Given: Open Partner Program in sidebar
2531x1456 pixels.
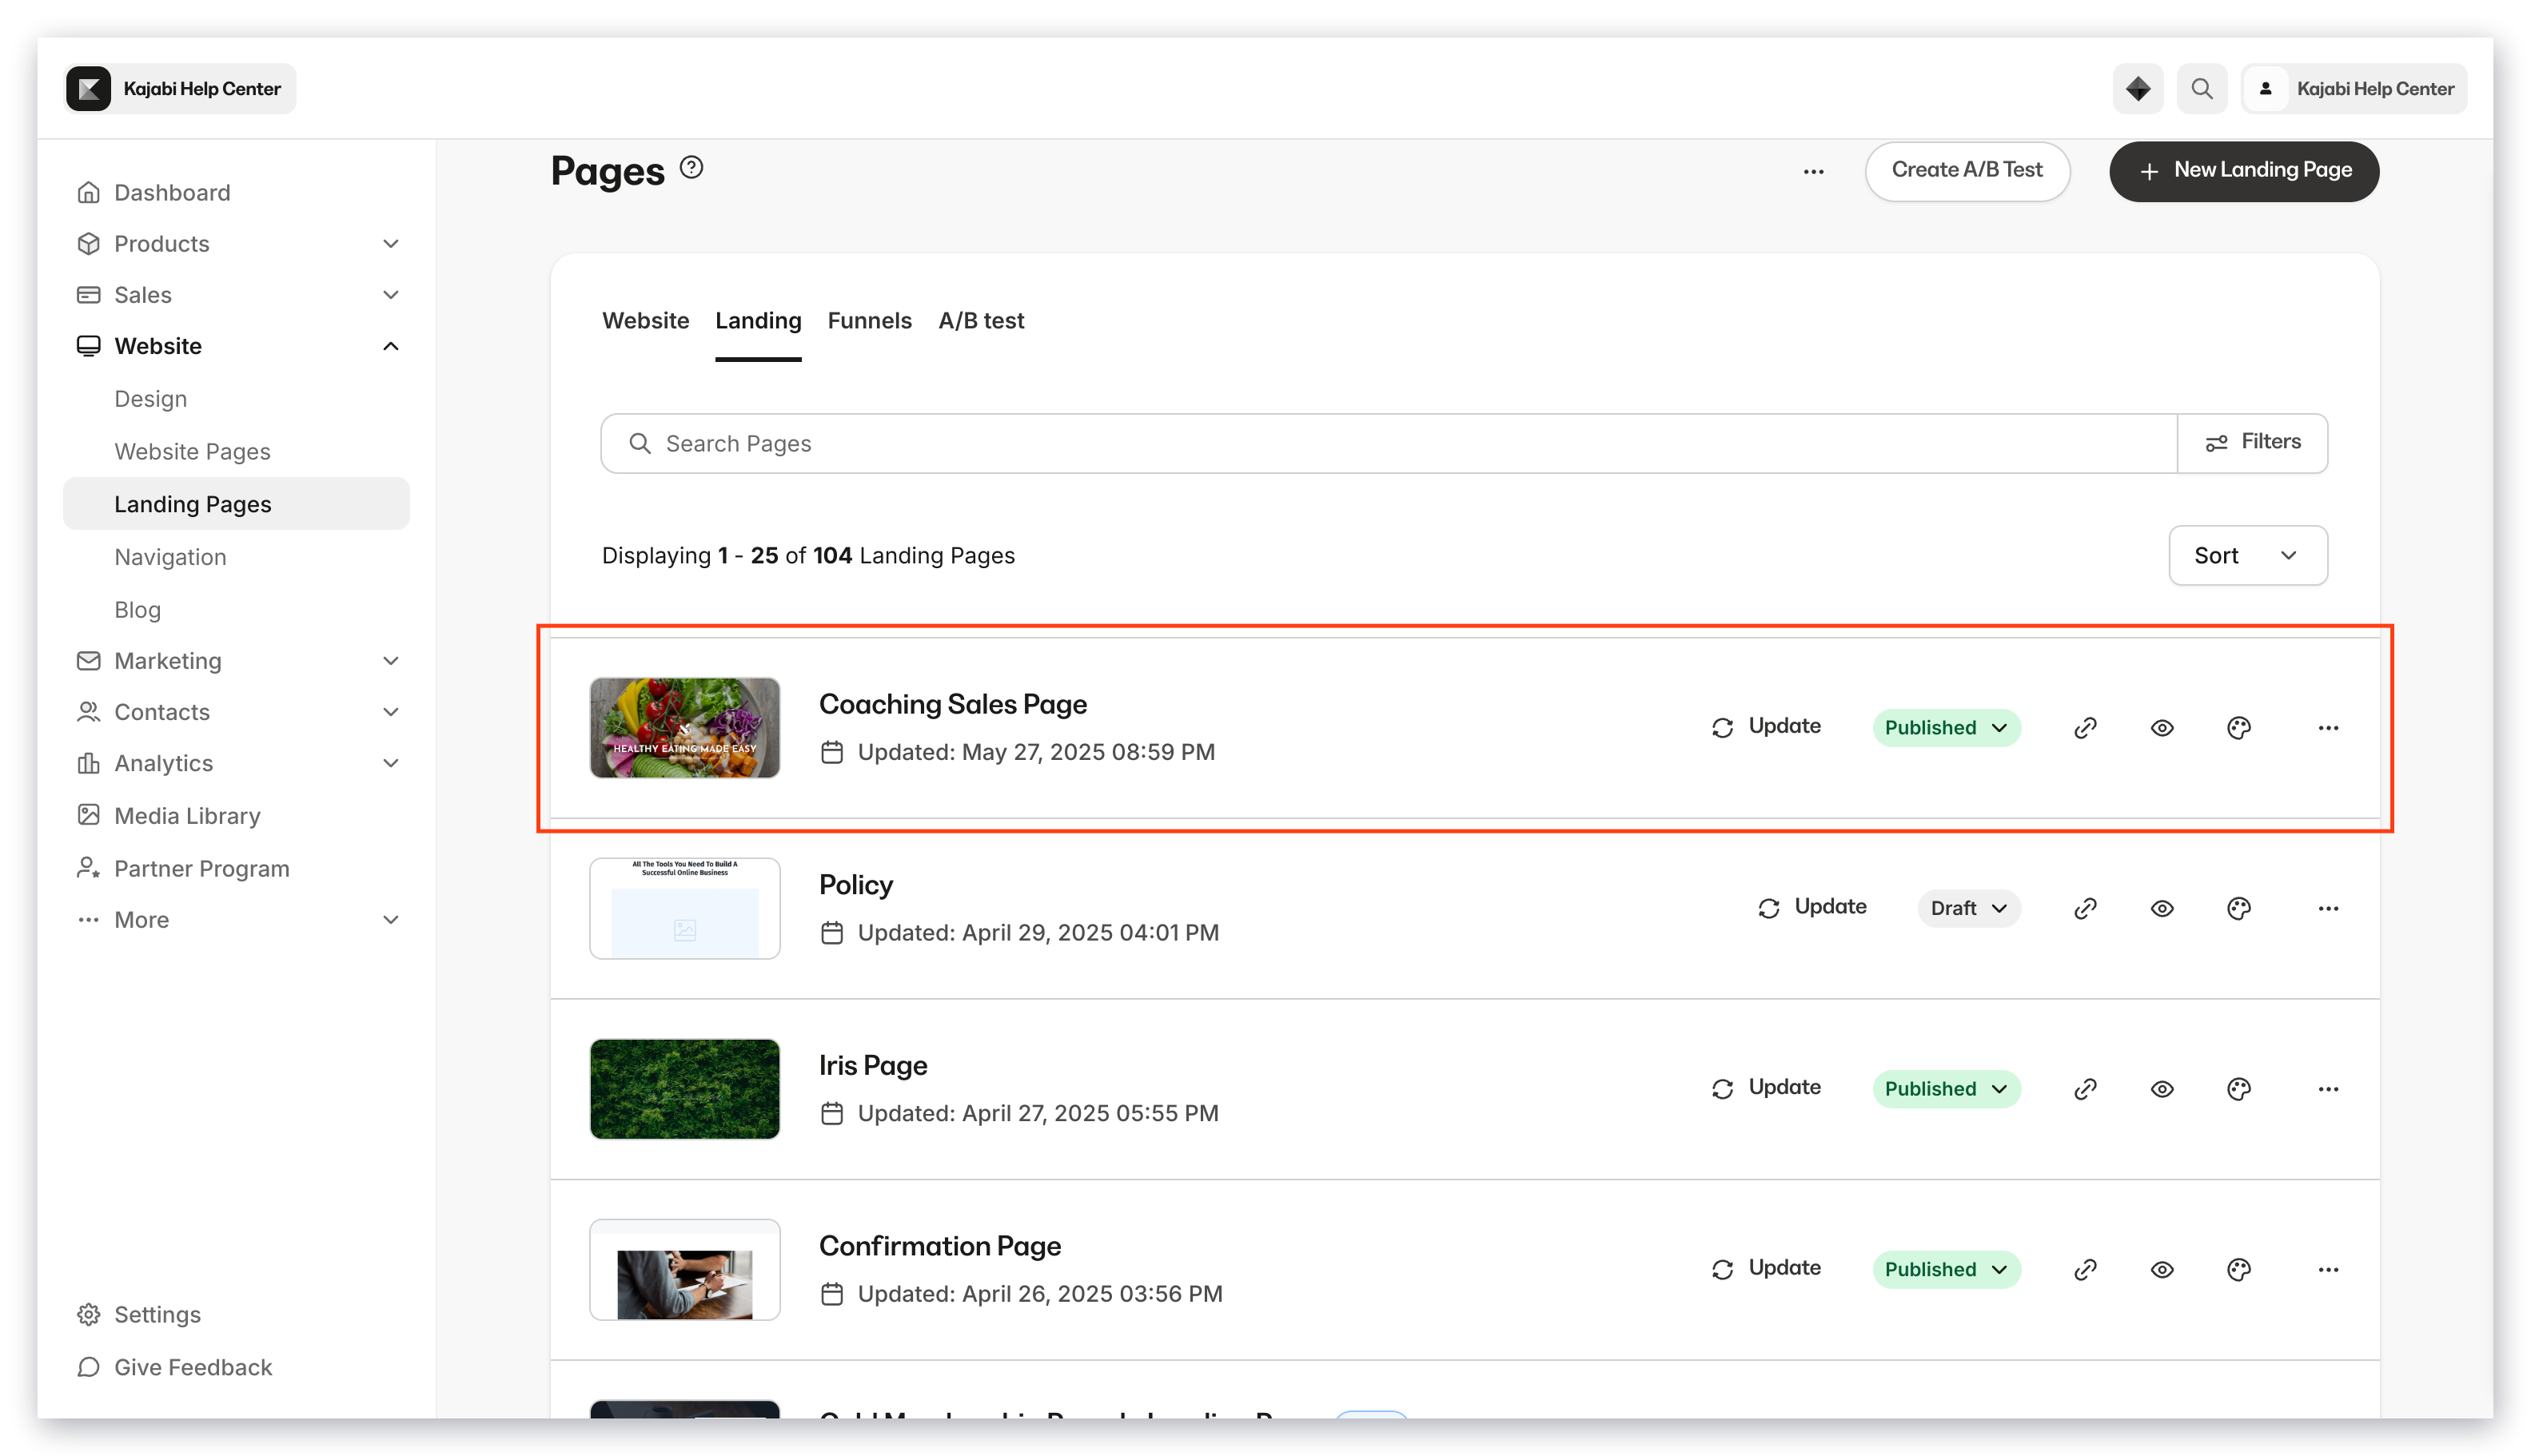Looking at the screenshot, I should pos(183,868).
